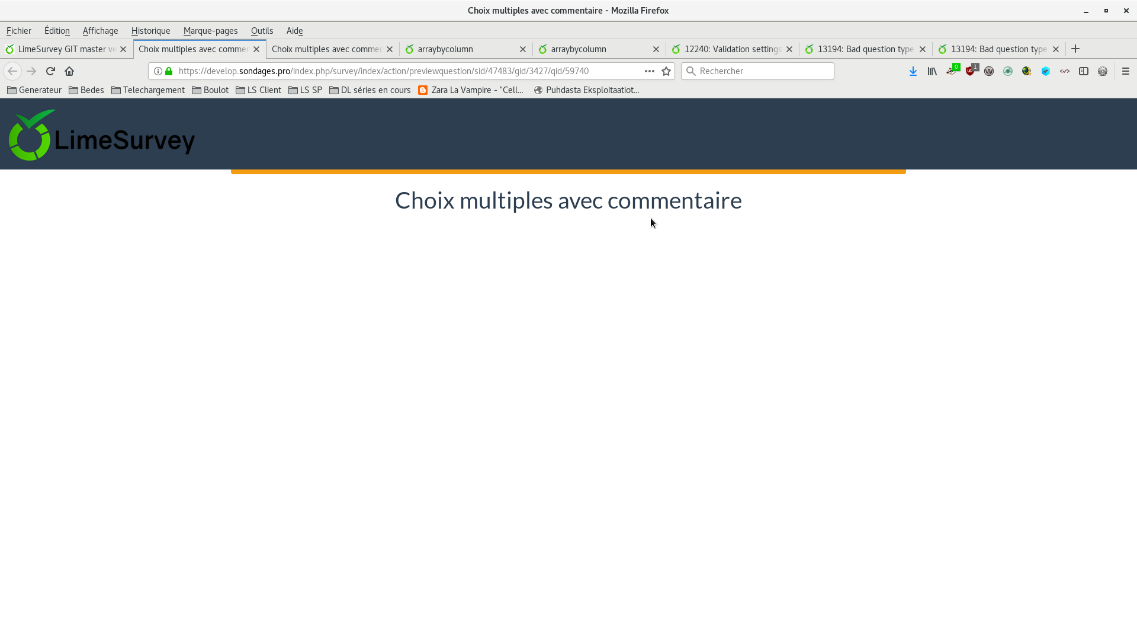Open the Marque-pages menu
Viewport: 1137px width, 624px height.
click(x=210, y=31)
